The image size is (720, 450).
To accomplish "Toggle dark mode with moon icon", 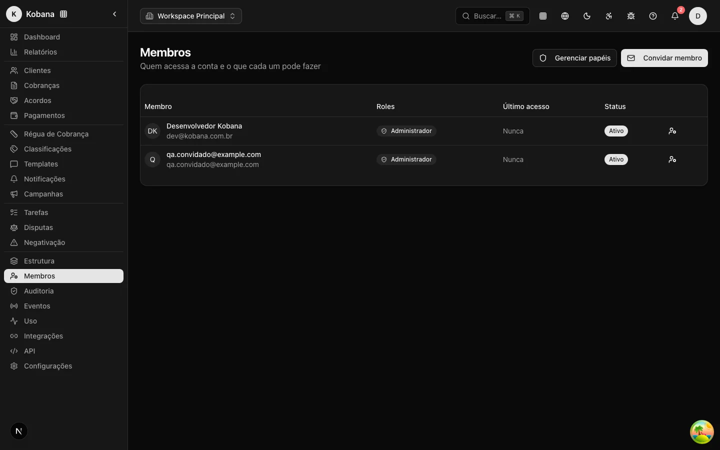I will pos(587,16).
